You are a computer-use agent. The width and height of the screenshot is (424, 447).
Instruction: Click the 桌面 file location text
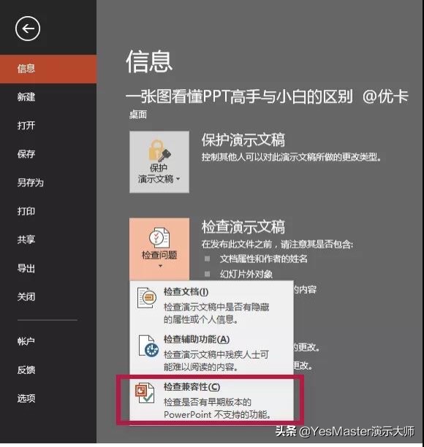tap(138, 115)
